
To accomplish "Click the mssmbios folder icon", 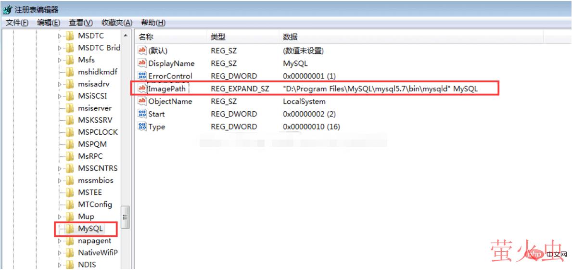I will pos(70,180).
